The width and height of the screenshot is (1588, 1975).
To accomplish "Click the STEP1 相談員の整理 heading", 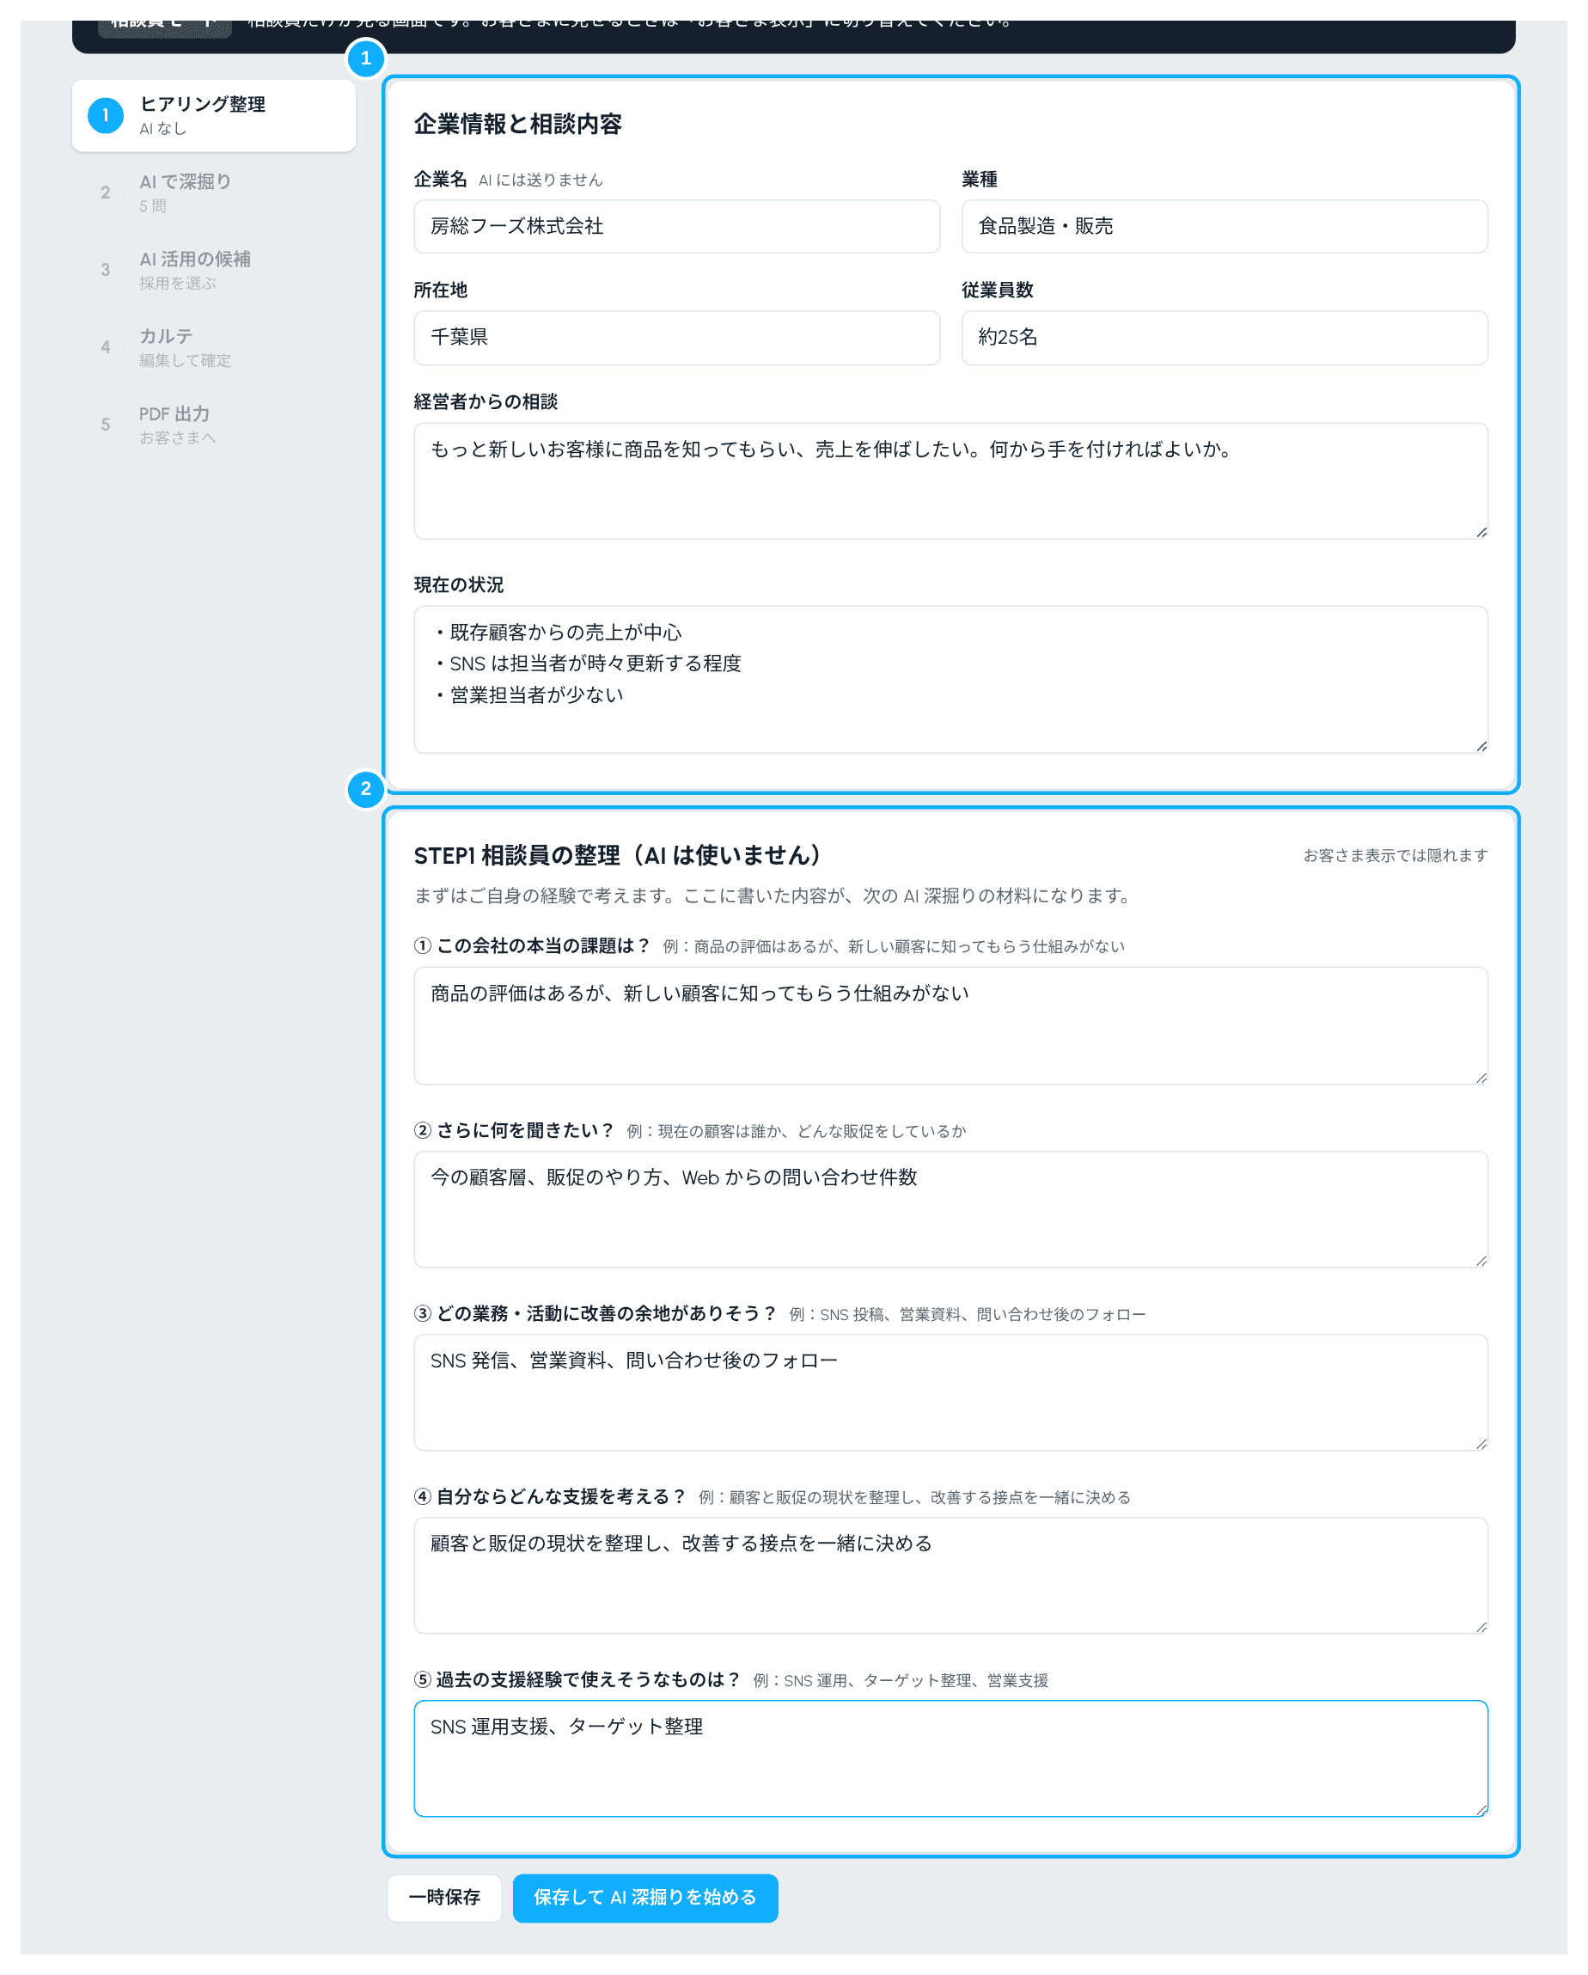I will (618, 856).
